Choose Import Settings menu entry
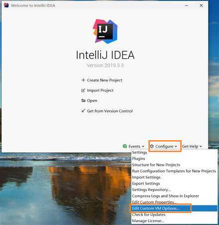The image size is (219, 225). tap(174, 177)
